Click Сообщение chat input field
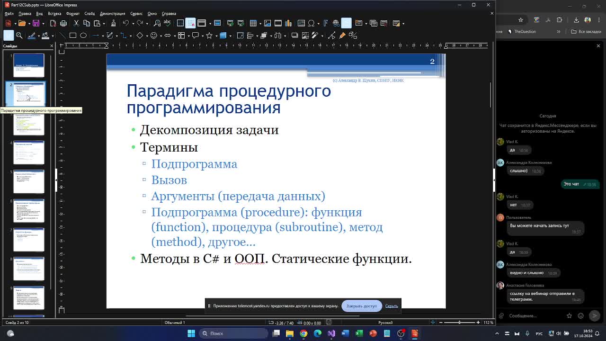This screenshot has width=606, height=341. [535, 315]
